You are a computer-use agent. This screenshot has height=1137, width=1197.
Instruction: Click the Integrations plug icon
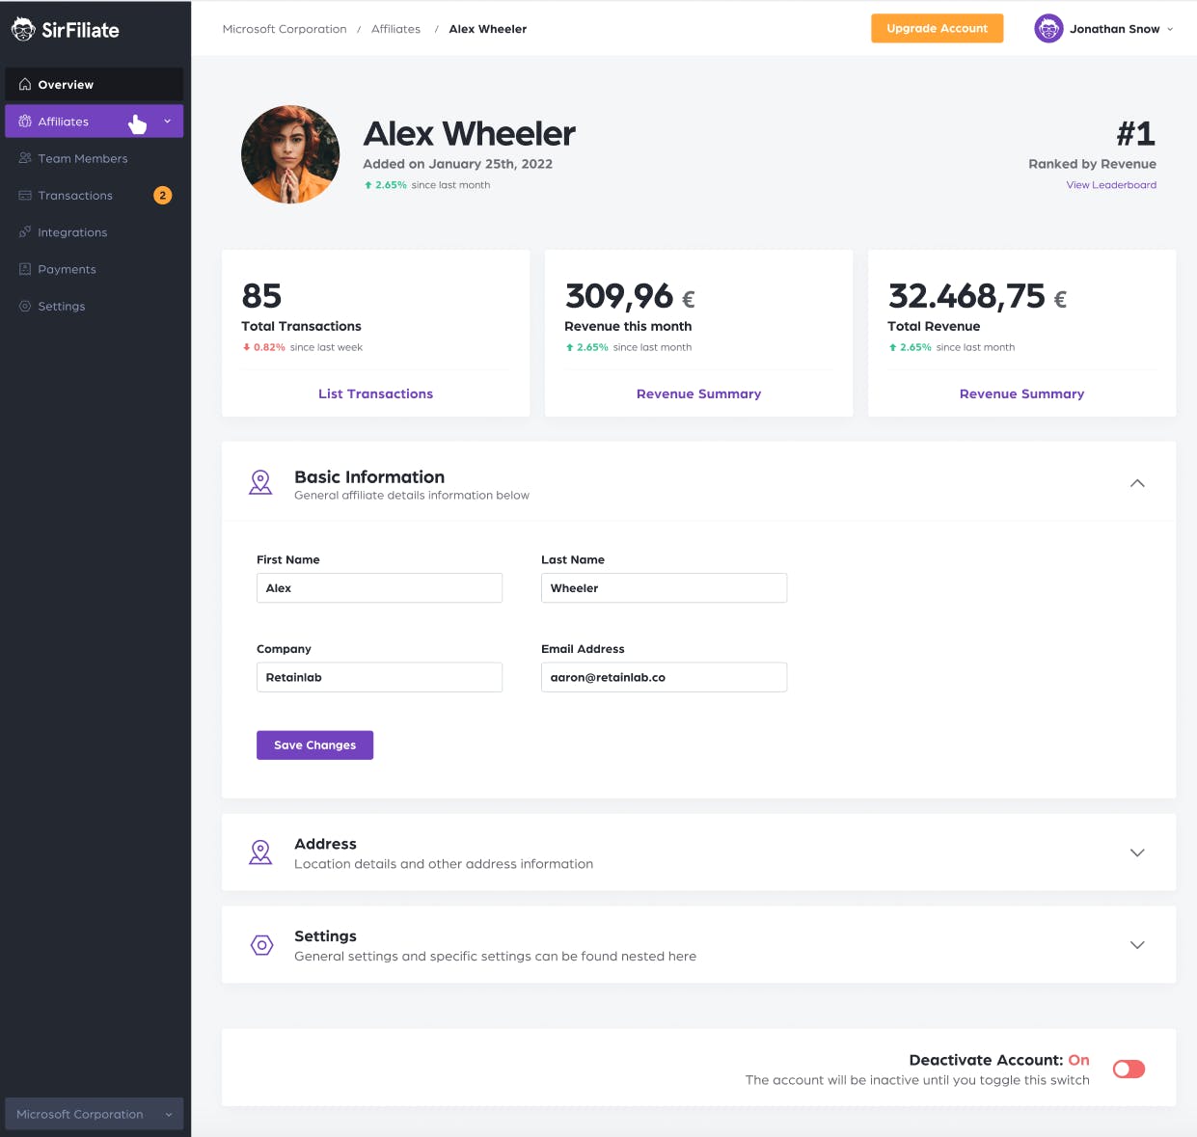coord(25,232)
